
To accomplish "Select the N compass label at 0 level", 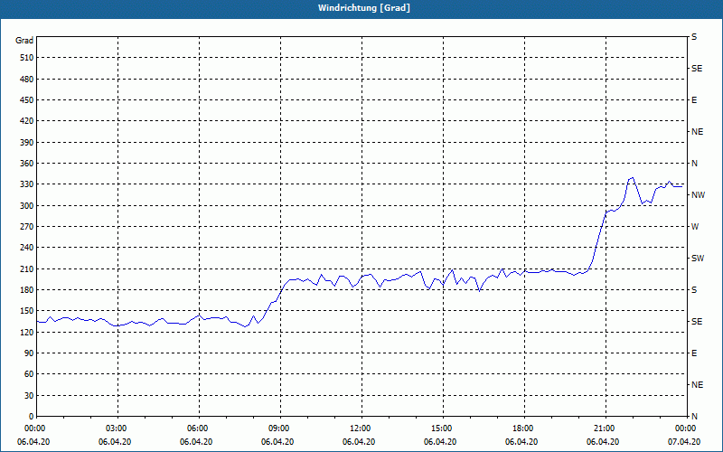I will (x=694, y=417).
